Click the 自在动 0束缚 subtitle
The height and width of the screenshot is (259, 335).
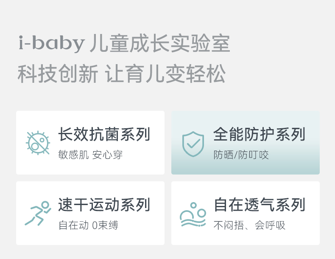point(88,225)
